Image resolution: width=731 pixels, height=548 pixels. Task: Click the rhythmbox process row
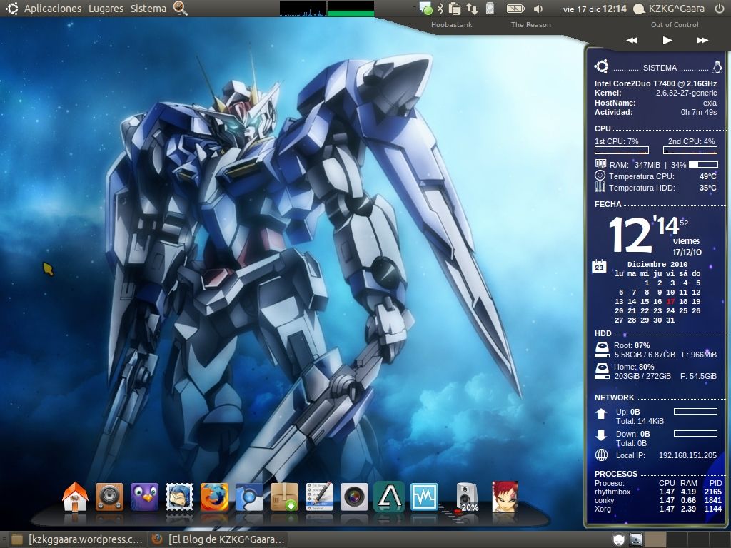pyautogui.click(x=658, y=492)
